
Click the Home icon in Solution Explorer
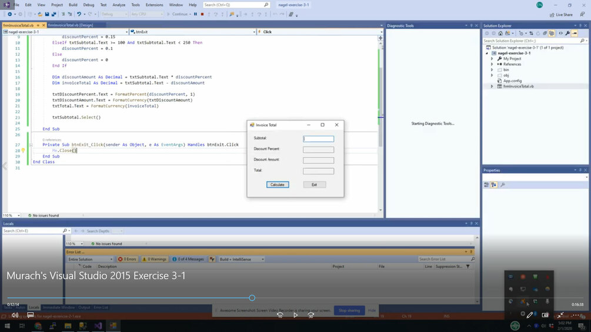point(500,33)
